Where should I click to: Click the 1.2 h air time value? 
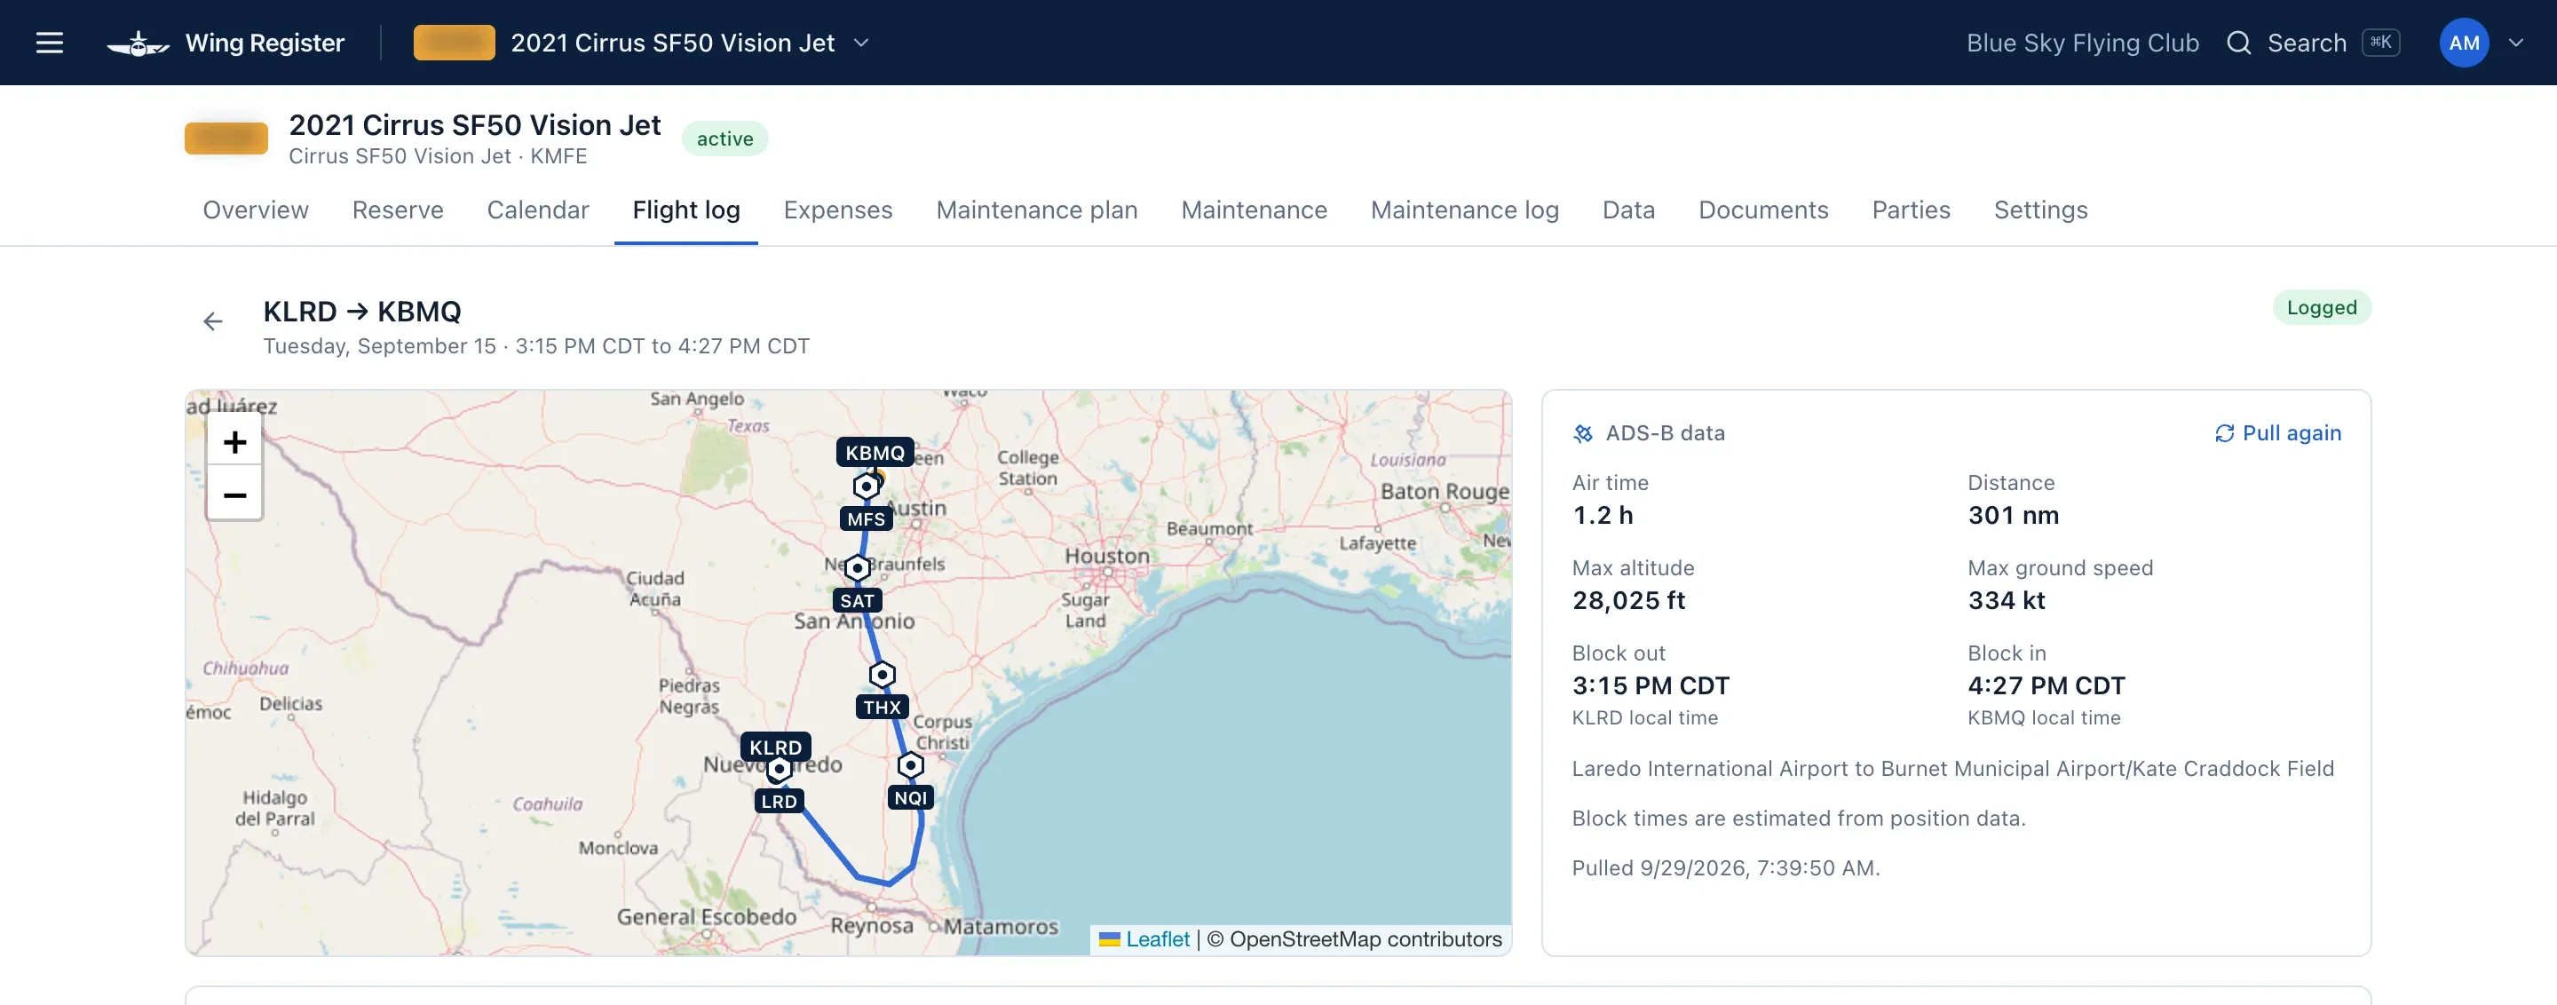point(1602,516)
